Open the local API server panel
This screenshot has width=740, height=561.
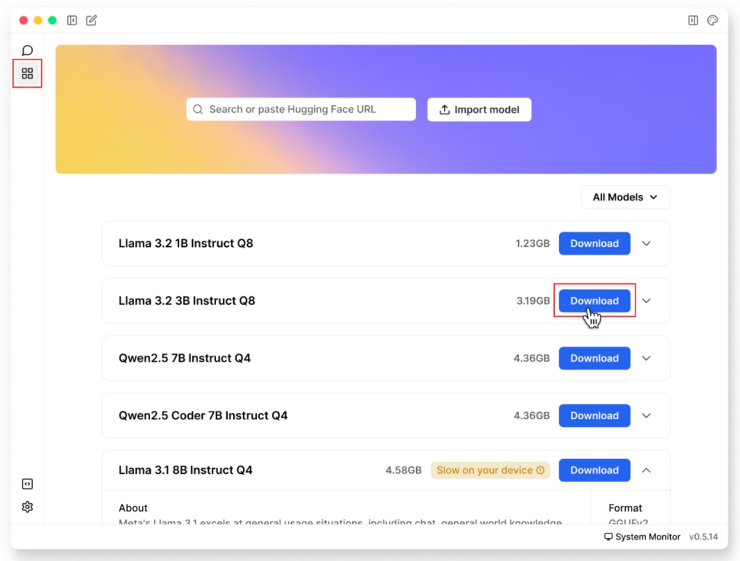click(x=27, y=484)
